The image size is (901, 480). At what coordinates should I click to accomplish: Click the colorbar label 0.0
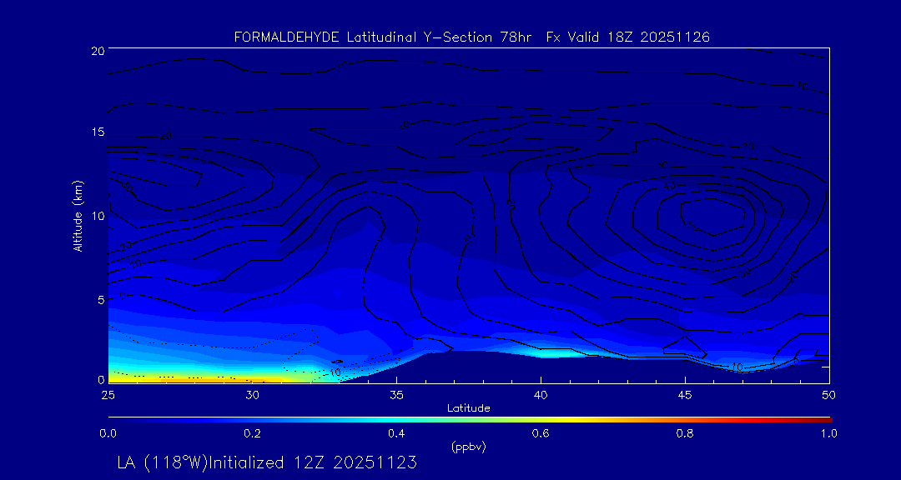point(108,433)
